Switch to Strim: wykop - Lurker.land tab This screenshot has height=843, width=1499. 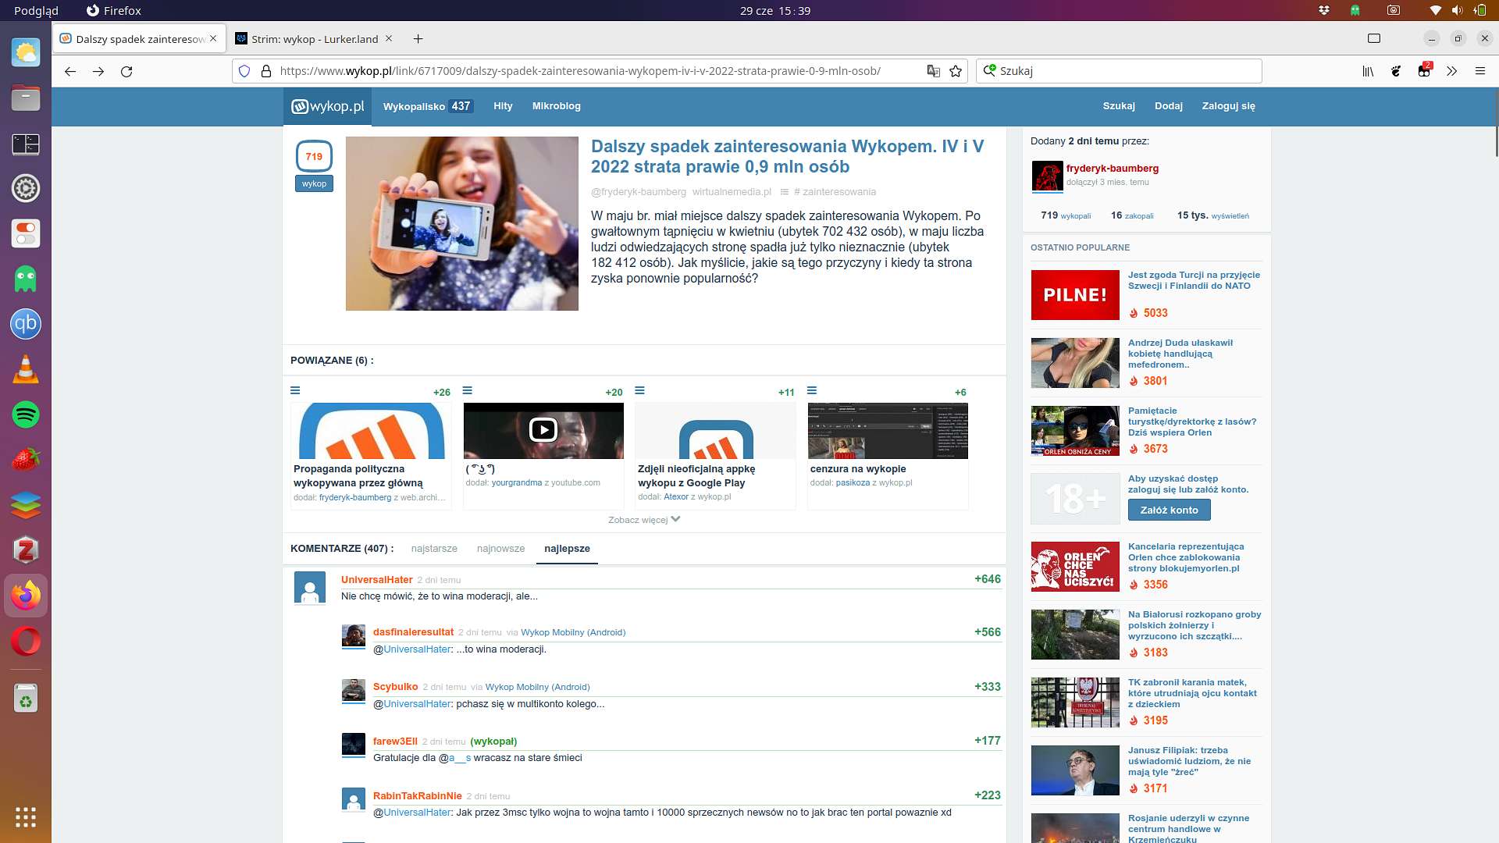tap(314, 39)
